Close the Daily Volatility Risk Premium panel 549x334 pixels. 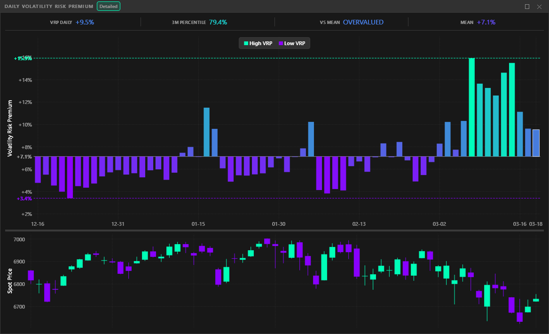[540, 7]
